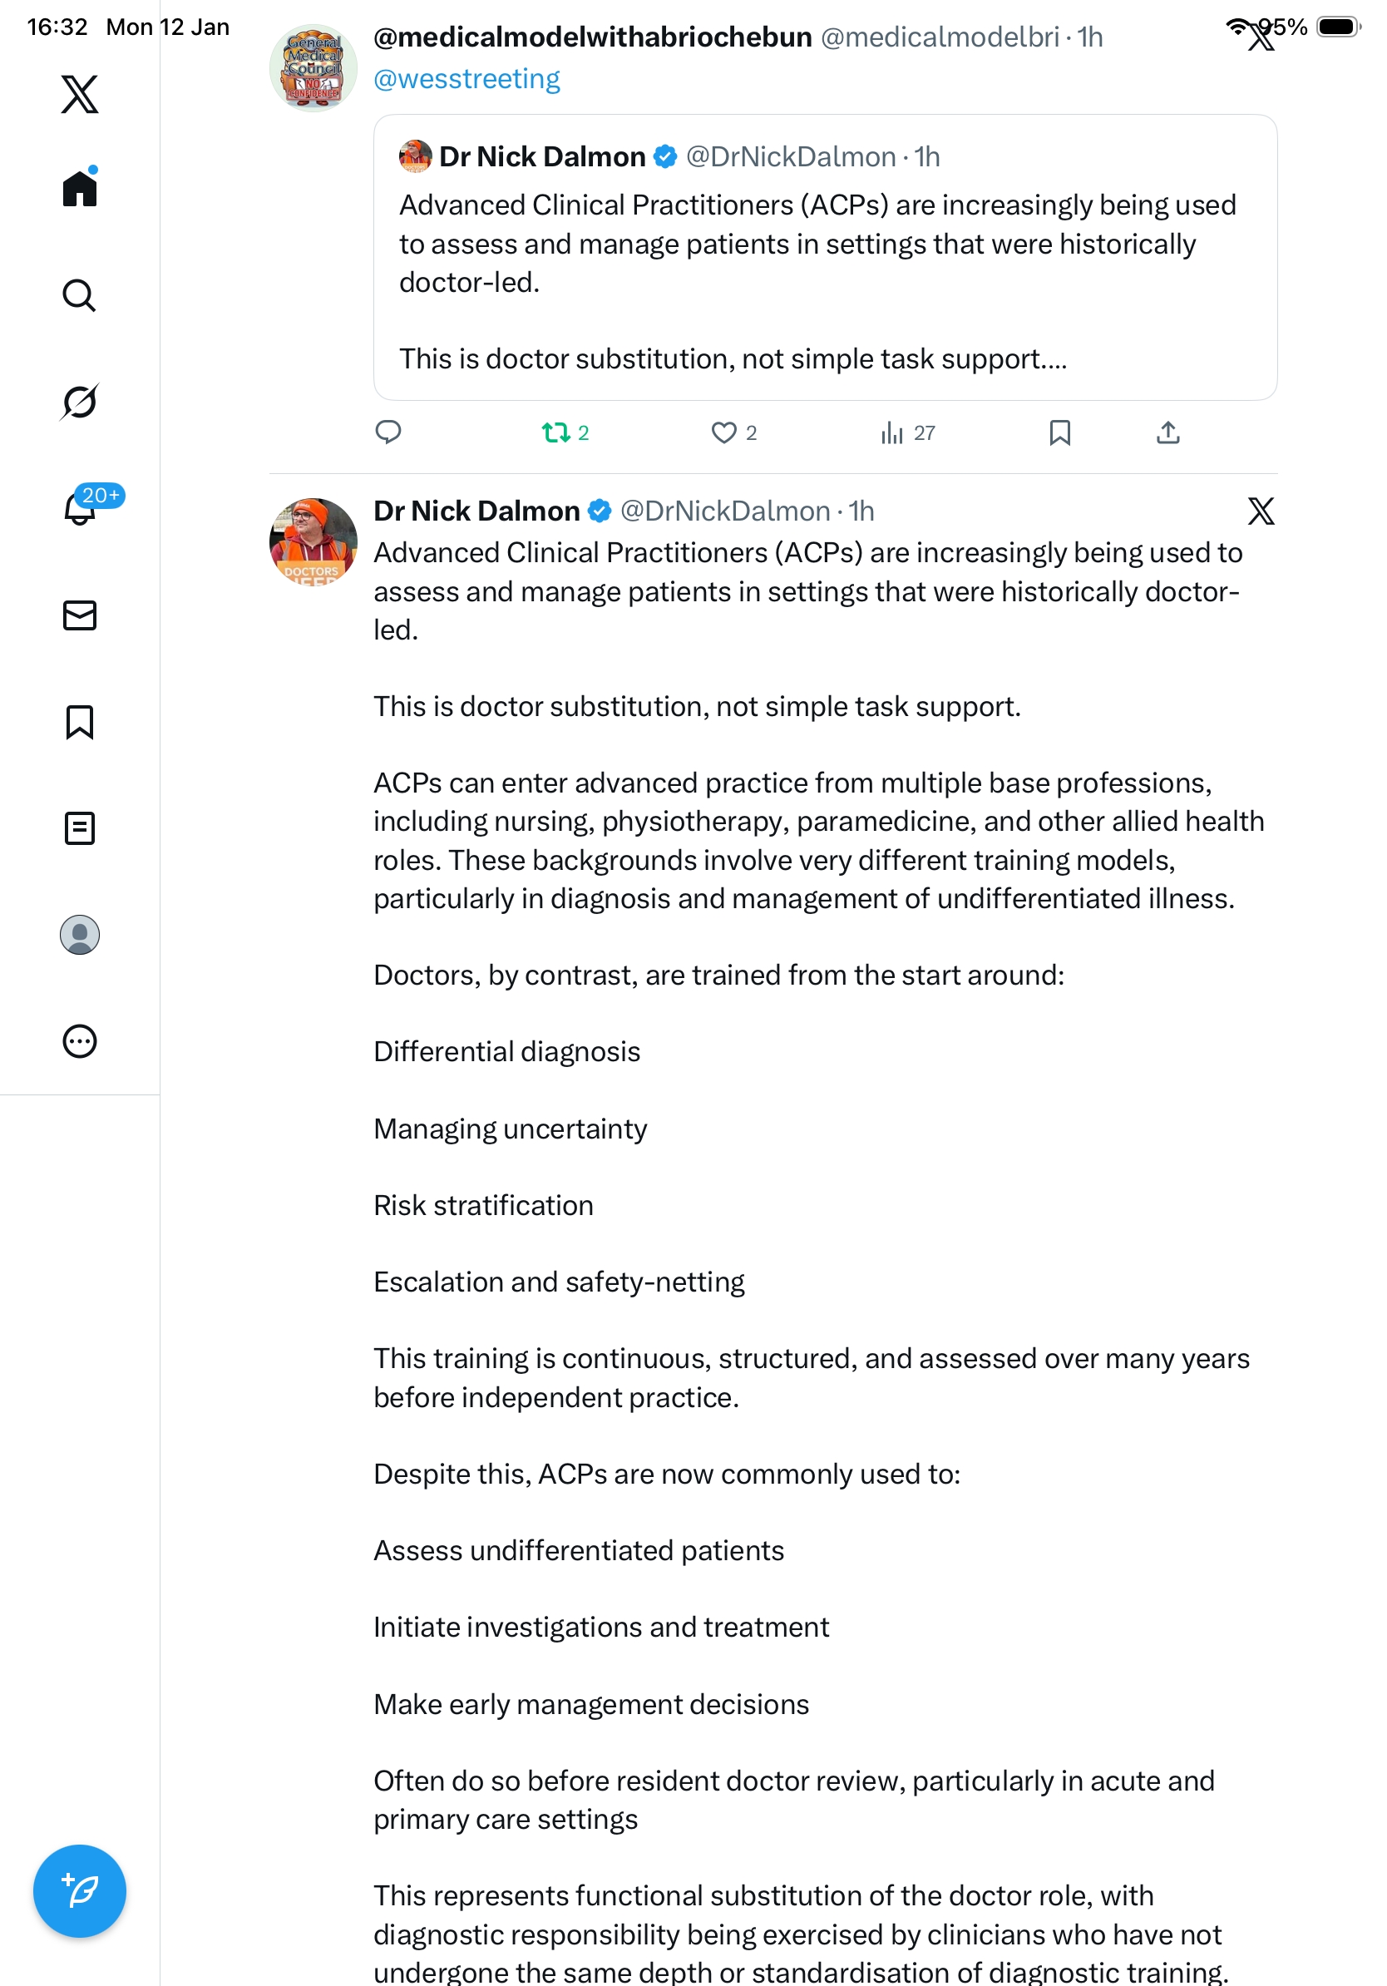
Task: Open the quoted Dr Nick Dalmon post card
Action: pos(825,258)
